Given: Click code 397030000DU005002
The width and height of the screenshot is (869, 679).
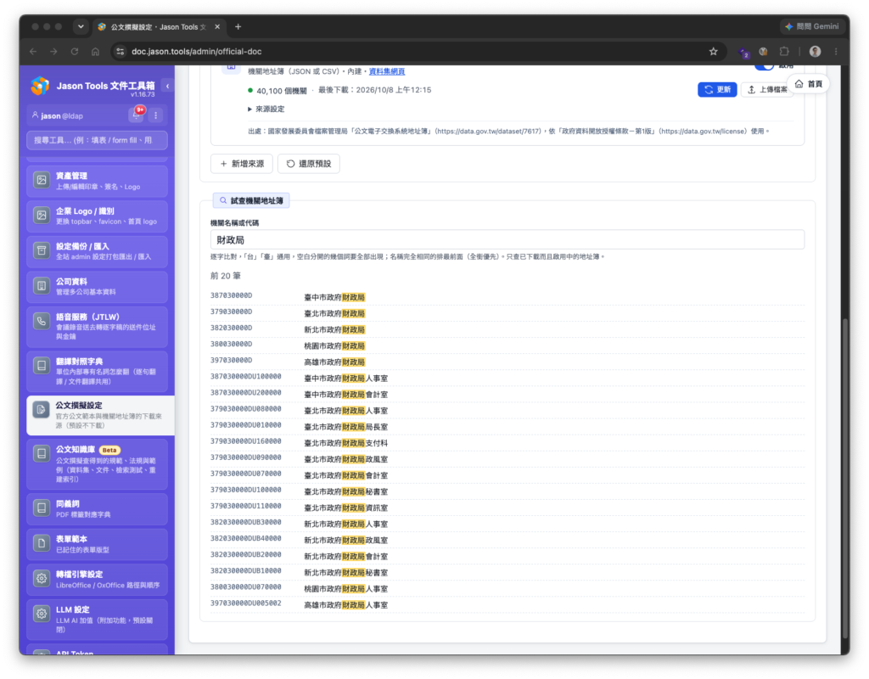Looking at the screenshot, I should 246,603.
